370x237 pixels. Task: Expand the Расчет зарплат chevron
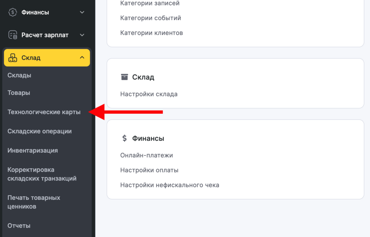pos(82,35)
